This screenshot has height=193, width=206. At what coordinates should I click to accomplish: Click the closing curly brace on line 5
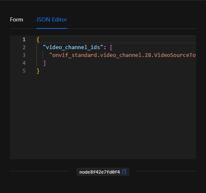[38, 71]
